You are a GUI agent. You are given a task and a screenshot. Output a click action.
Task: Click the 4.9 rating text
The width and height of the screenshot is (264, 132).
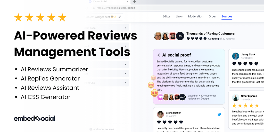213,39
